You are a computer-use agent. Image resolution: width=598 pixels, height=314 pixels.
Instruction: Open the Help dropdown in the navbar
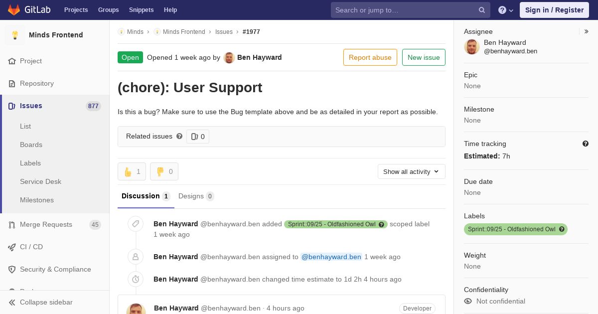[505, 10]
